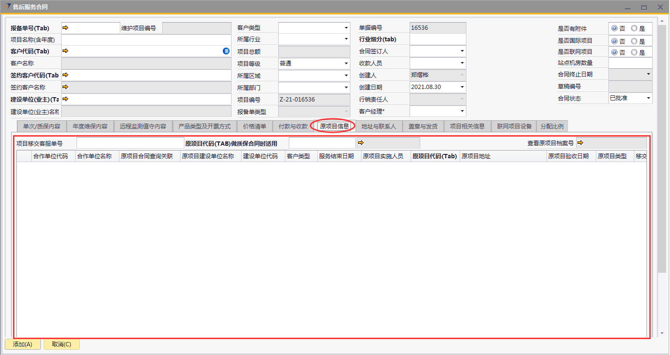Click the blue list icon in 客户代码 field
Screen dimensions: 670x355
(x=226, y=51)
